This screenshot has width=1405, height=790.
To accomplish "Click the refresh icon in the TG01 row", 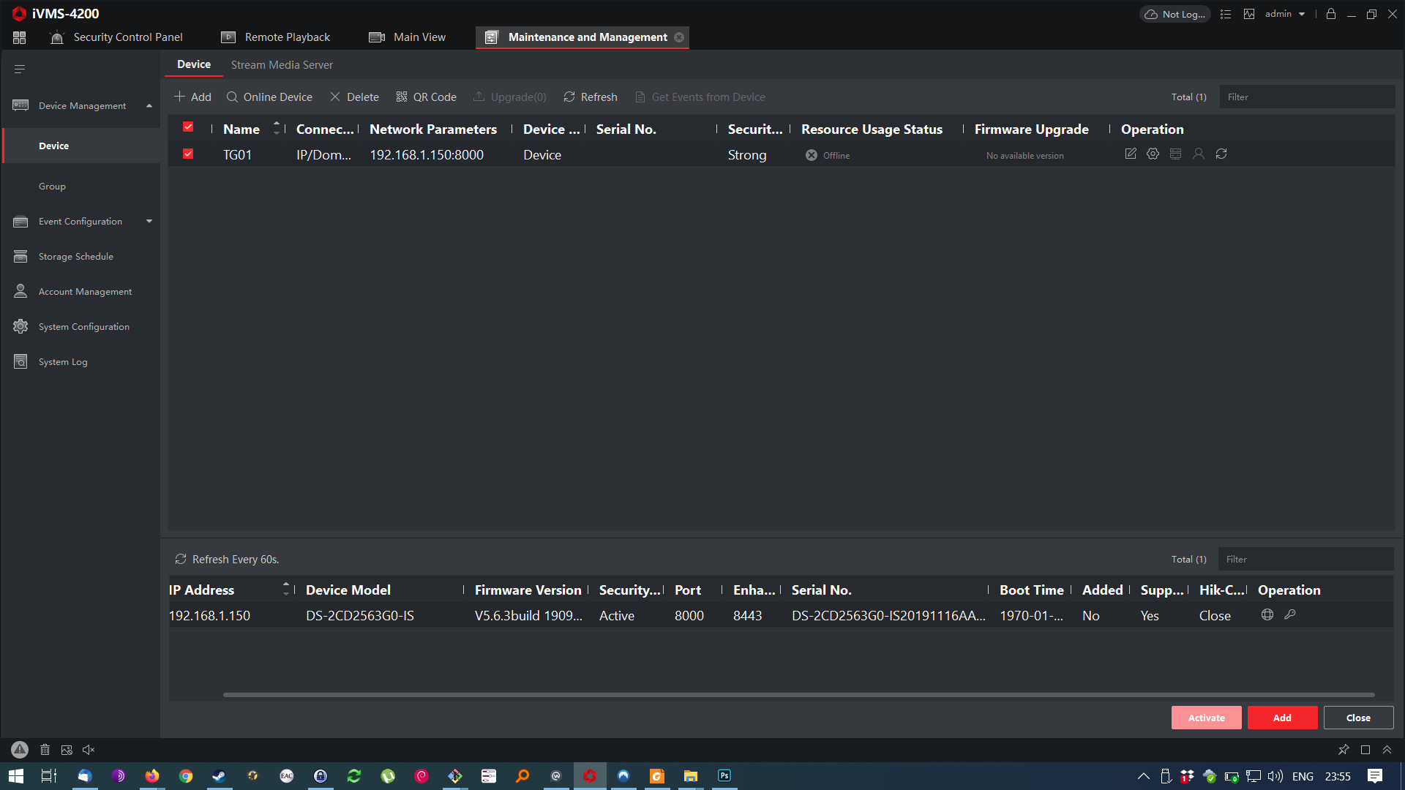I will point(1221,154).
